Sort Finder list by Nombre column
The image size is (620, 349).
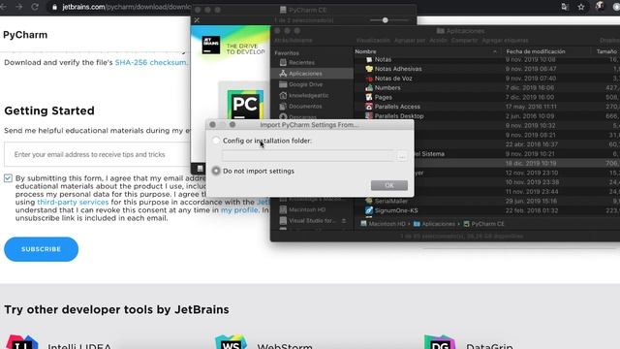[366, 51]
